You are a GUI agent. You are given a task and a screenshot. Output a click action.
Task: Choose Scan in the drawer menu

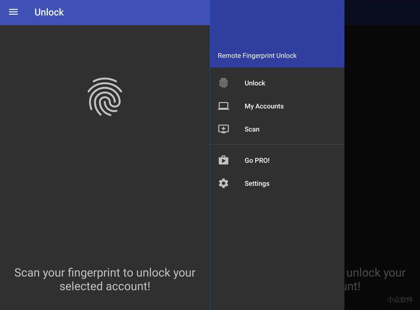point(277,129)
